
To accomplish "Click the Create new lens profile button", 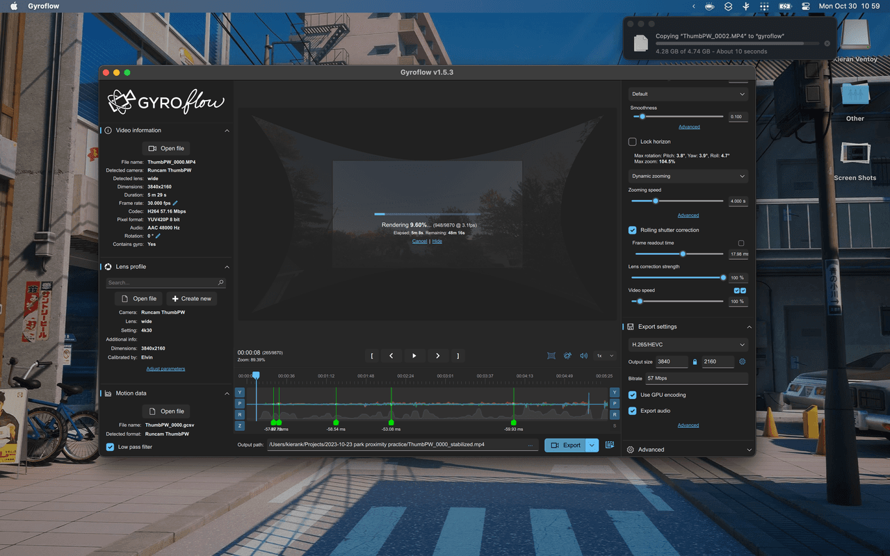I will [191, 299].
